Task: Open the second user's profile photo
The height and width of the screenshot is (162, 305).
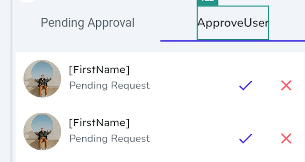Action: (x=42, y=131)
